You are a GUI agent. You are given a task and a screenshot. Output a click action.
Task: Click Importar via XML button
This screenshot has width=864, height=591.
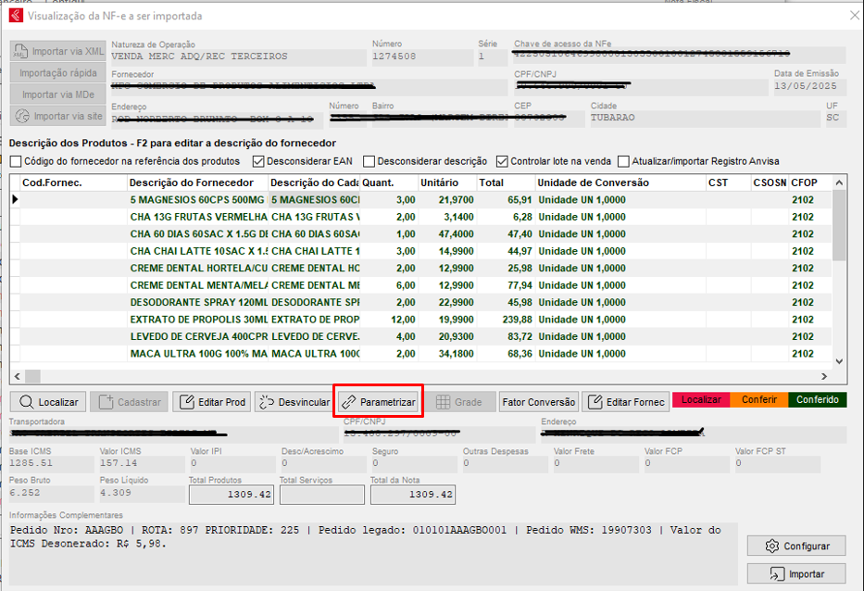coord(58,51)
